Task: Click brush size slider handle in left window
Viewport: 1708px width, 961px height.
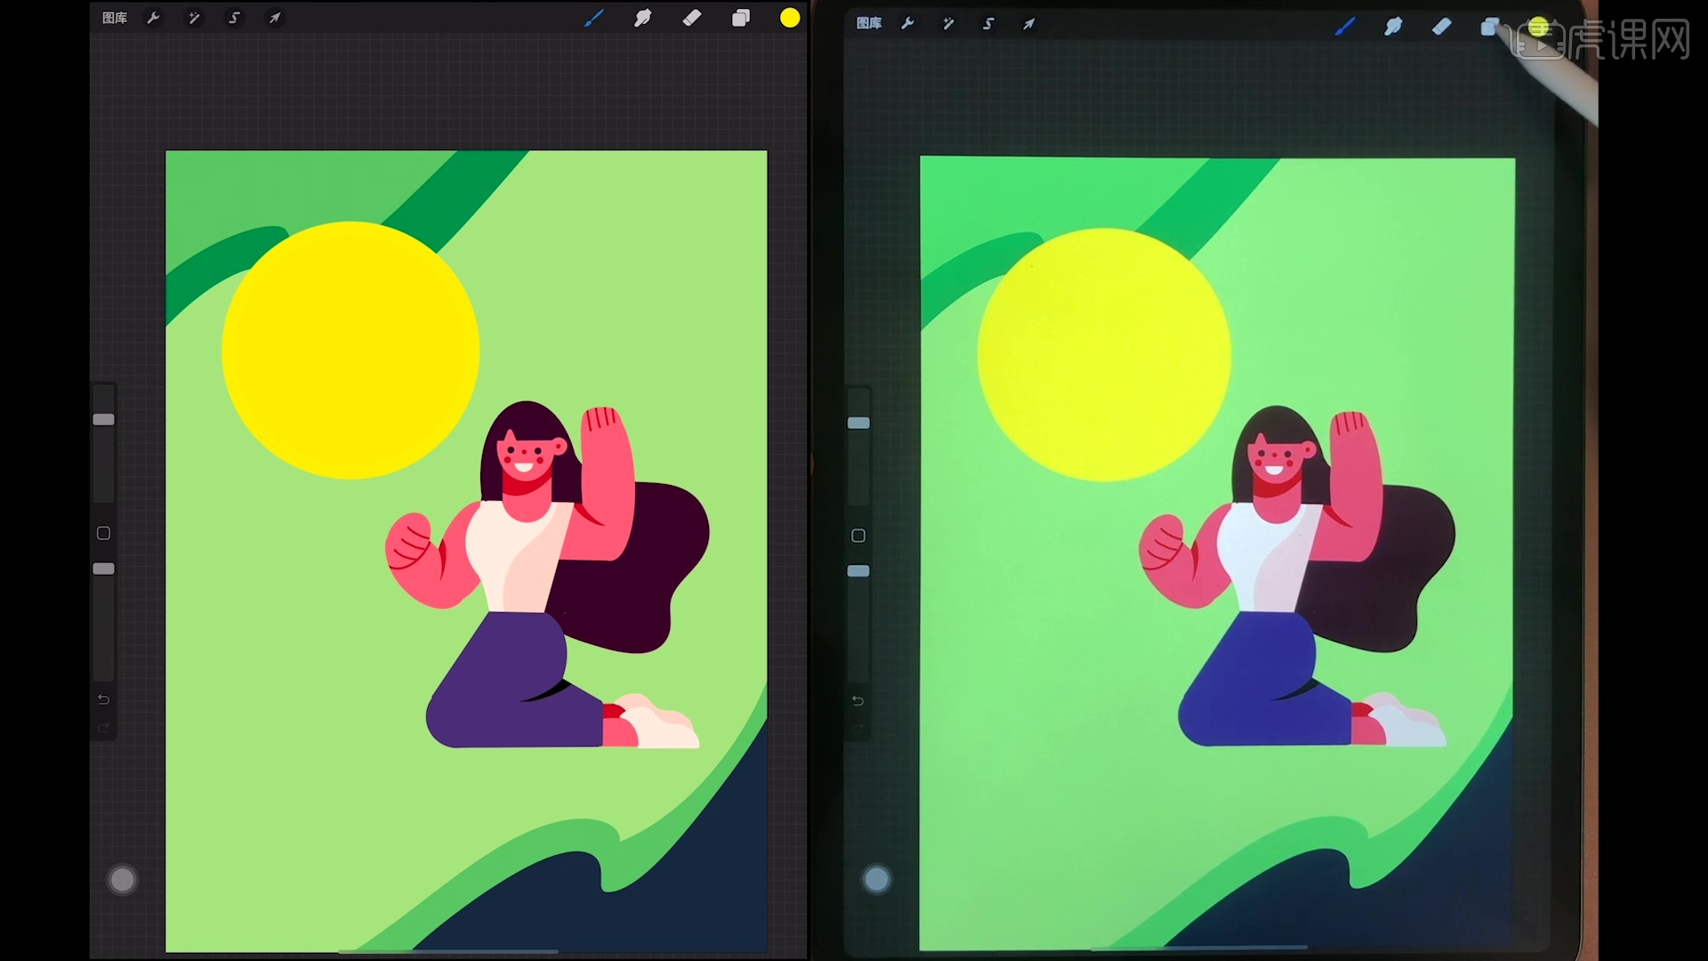Action: (104, 419)
